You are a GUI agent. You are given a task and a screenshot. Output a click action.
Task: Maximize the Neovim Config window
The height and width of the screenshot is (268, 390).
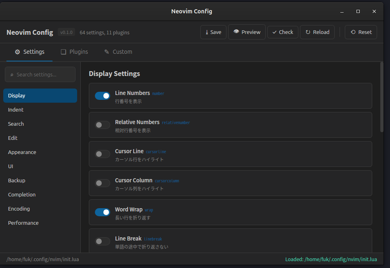tap(358, 11)
